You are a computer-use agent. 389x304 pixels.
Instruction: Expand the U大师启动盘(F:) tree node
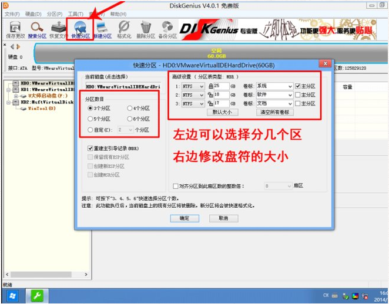[x=16, y=96]
